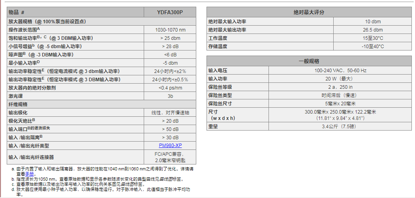Click the 保险丝类型 row label
415x198 pixels.
point(220,95)
